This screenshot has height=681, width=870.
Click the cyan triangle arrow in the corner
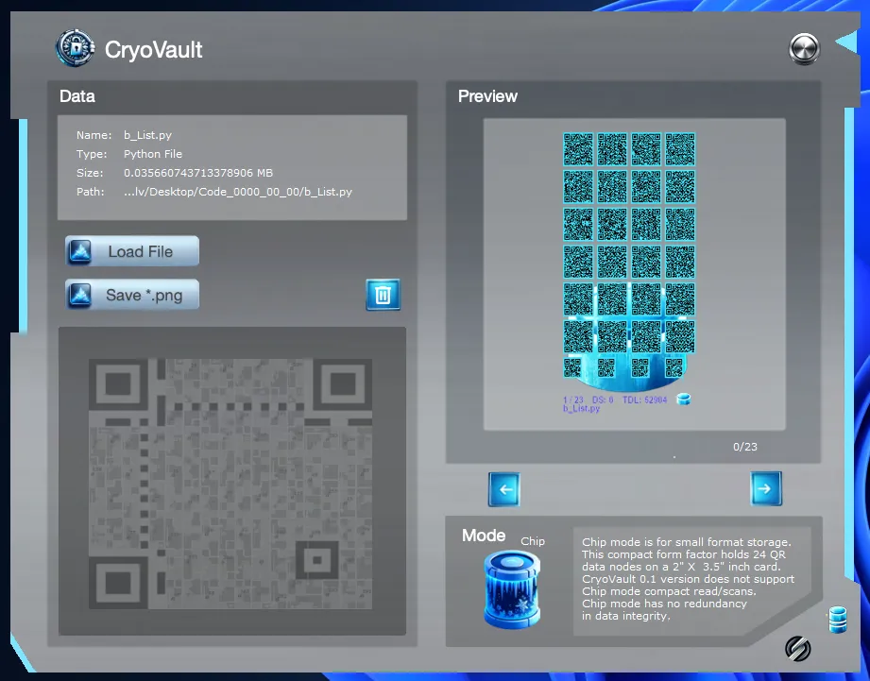pos(845,43)
